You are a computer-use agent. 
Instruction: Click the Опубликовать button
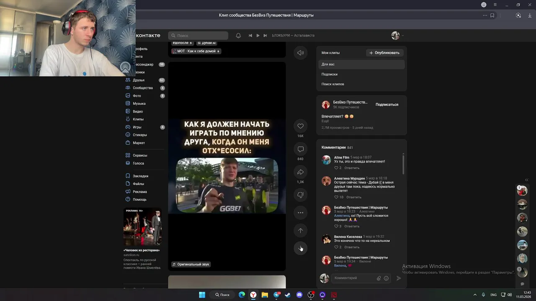(384, 53)
